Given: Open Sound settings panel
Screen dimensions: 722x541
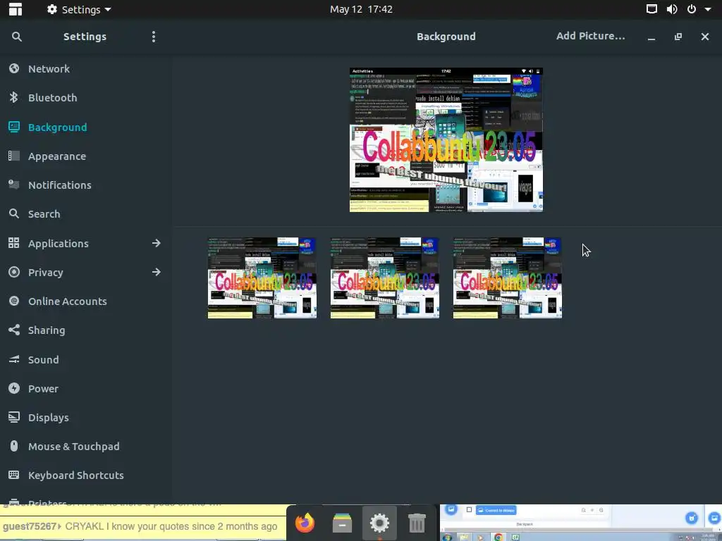Looking at the screenshot, I should coord(43,360).
